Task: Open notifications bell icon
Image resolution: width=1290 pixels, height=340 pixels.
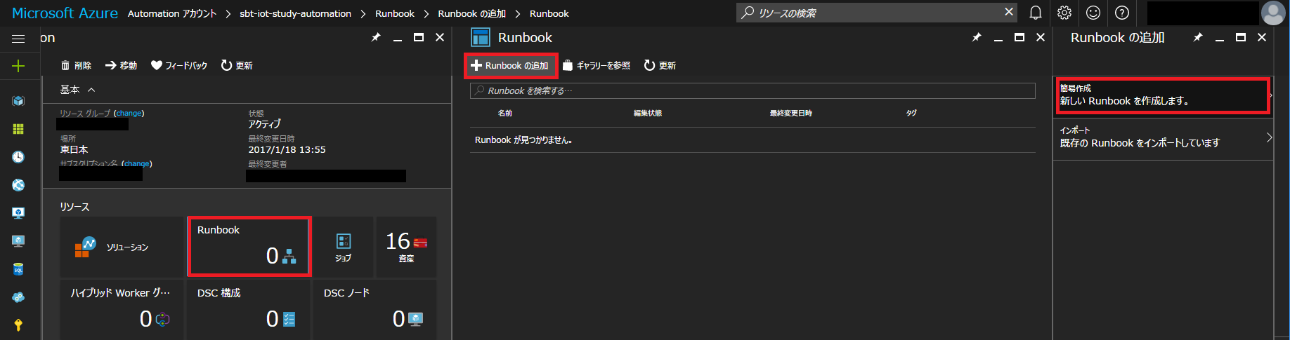Action: (x=1036, y=13)
